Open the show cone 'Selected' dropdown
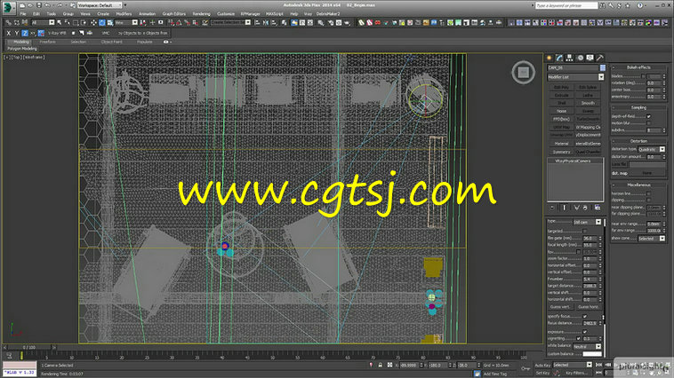Viewport: 674px width, 378px height. 652,239
